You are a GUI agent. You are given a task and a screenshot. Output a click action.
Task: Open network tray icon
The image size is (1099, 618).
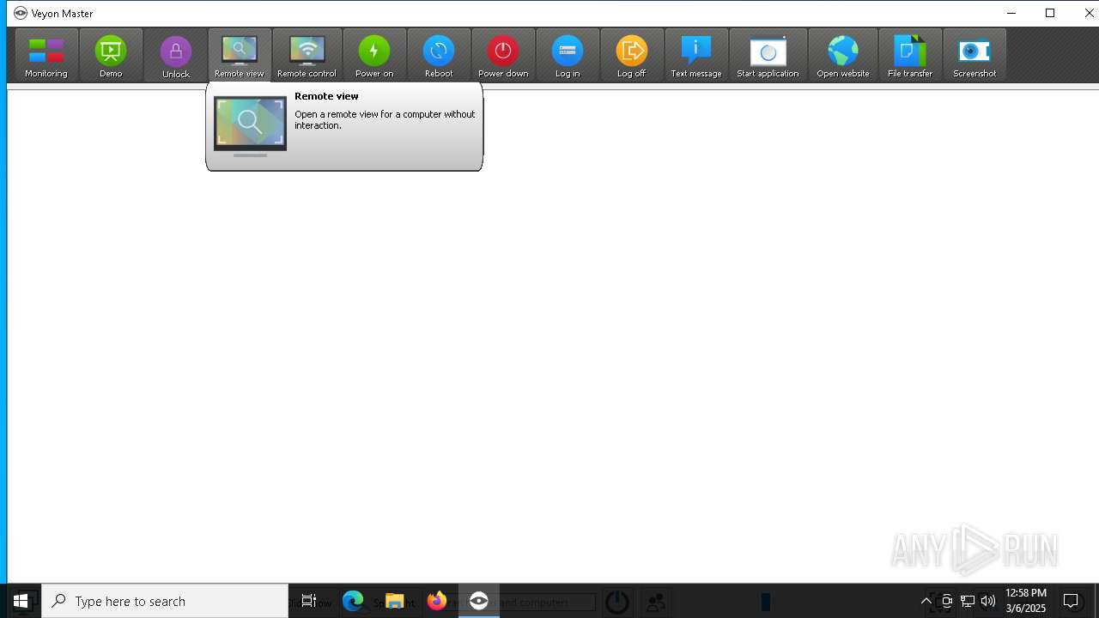coord(968,601)
